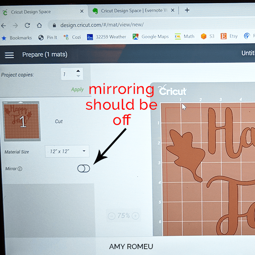Click the Cut label beside mat thumbnail

pos(59,121)
